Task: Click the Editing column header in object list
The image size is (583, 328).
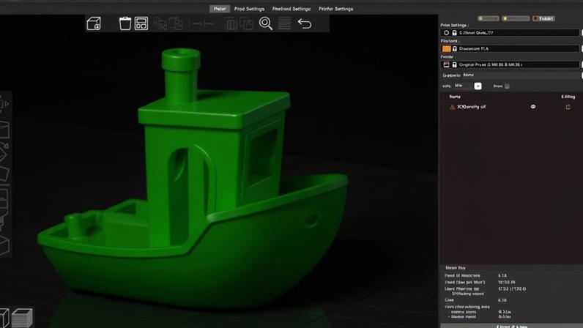Action: [568, 97]
